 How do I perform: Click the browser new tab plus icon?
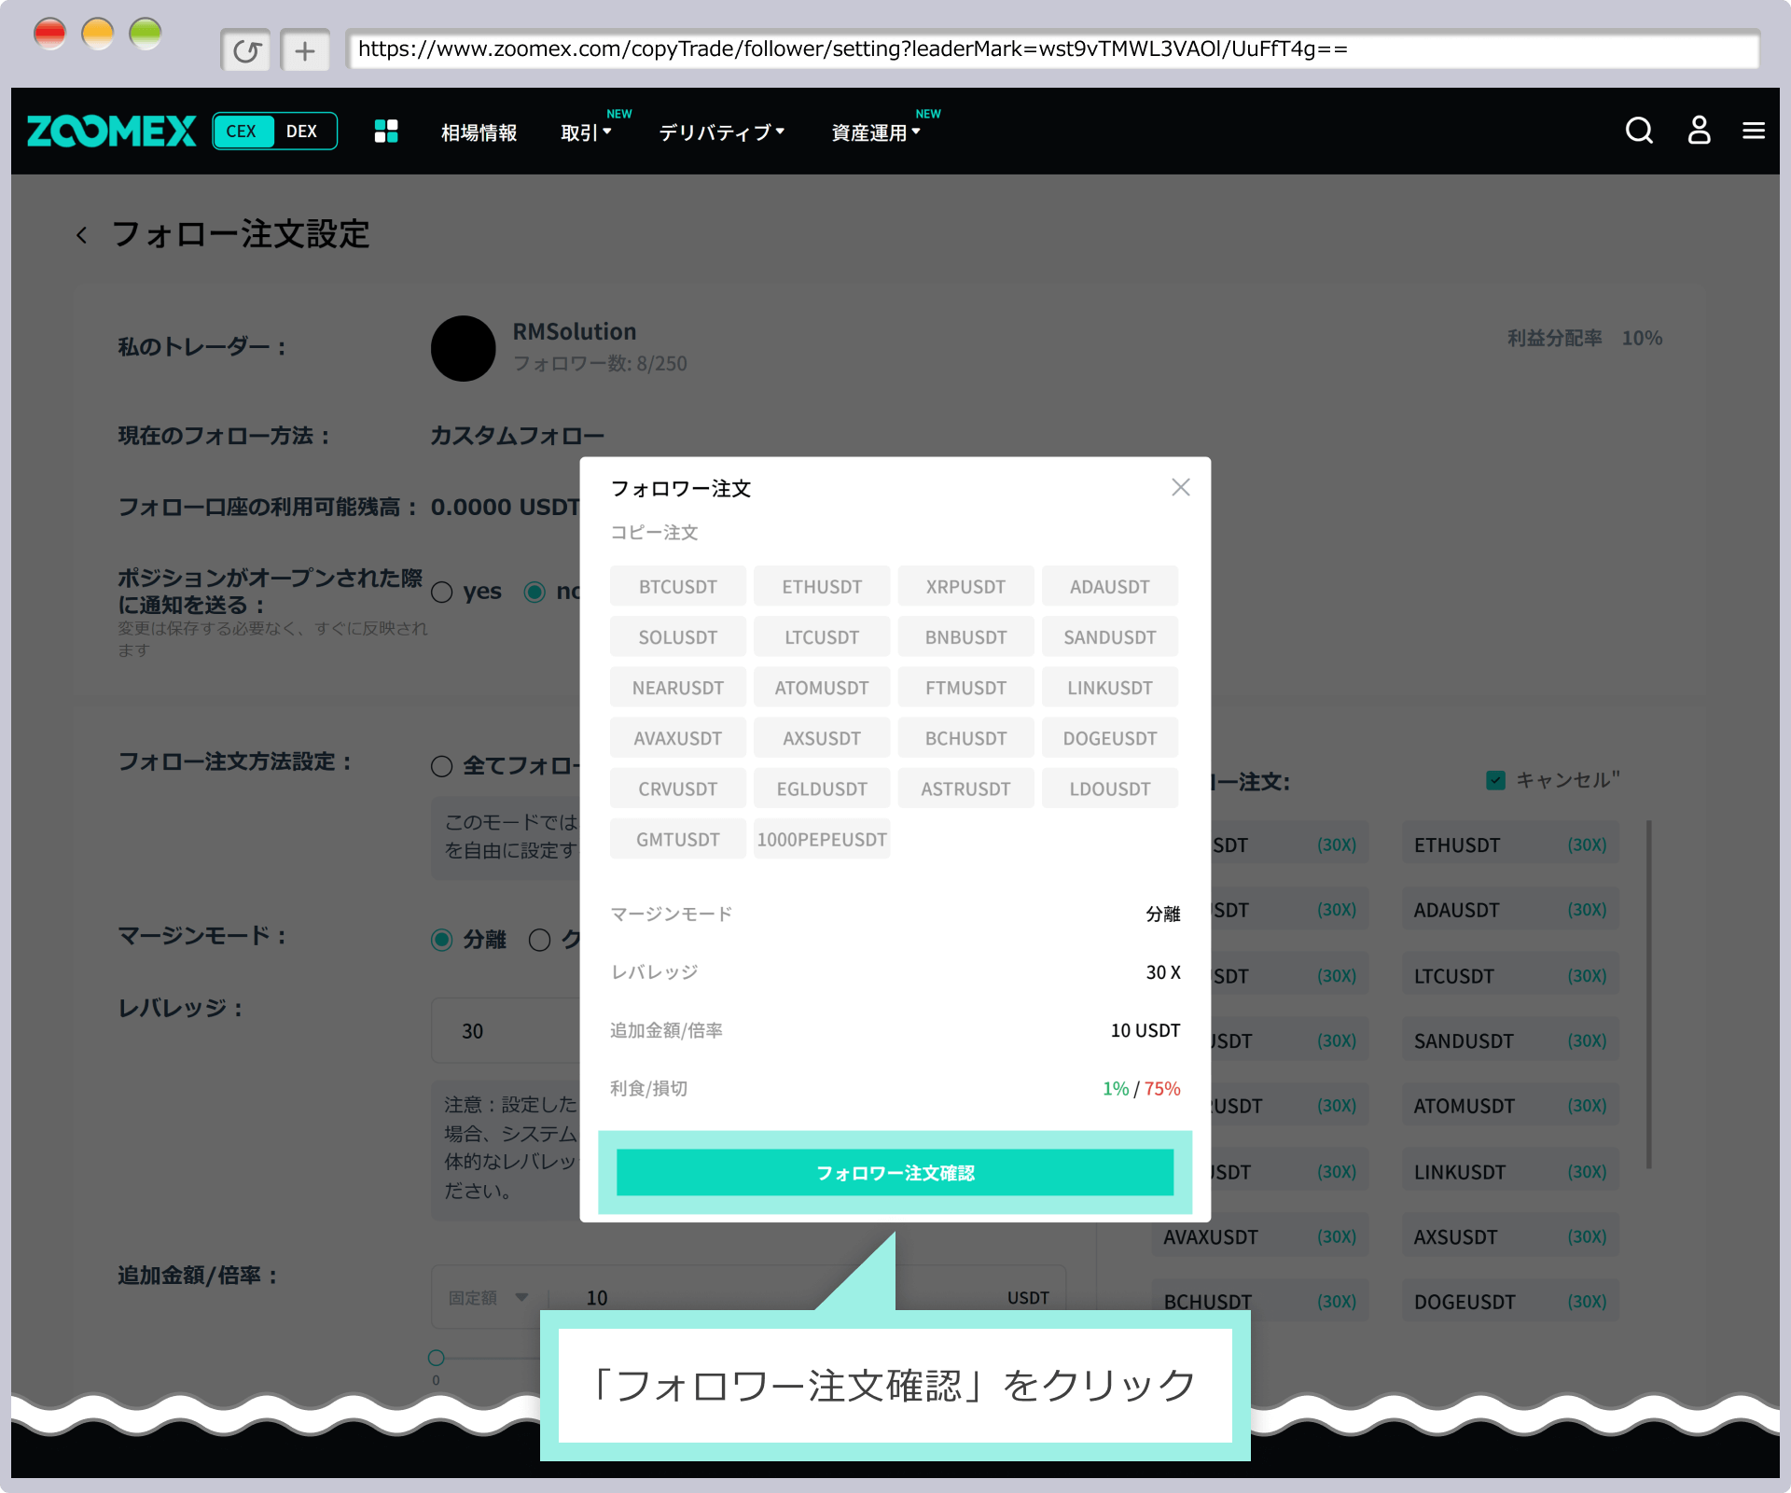tap(305, 50)
